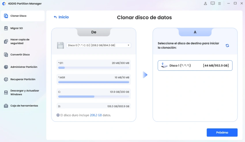Select the De tab header
This screenshot has width=245, height=142.
[x=94, y=32]
